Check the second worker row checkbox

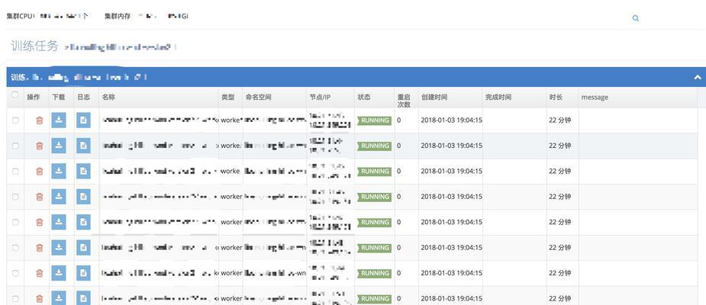[15, 146]
